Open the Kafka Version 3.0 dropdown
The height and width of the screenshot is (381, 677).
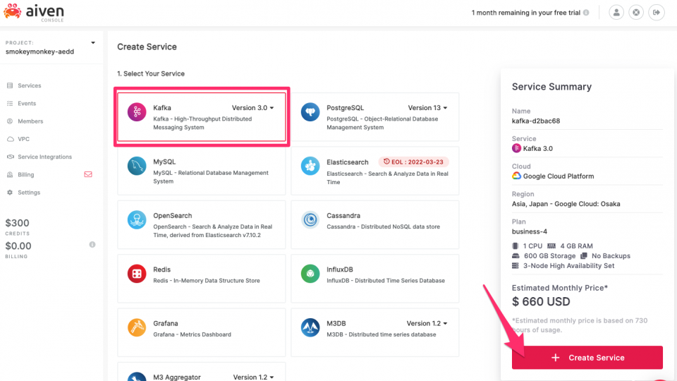coord(252,108)
